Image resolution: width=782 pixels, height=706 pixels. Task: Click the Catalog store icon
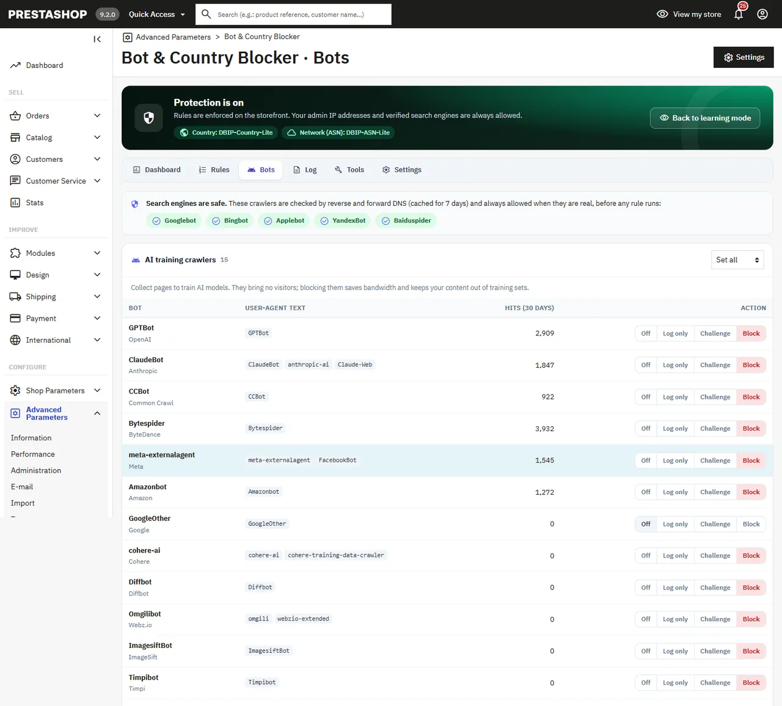pos(15,137)
